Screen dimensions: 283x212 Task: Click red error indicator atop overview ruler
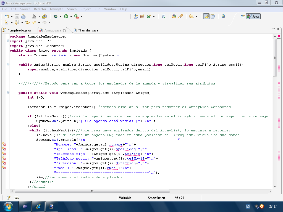(279, 36)
